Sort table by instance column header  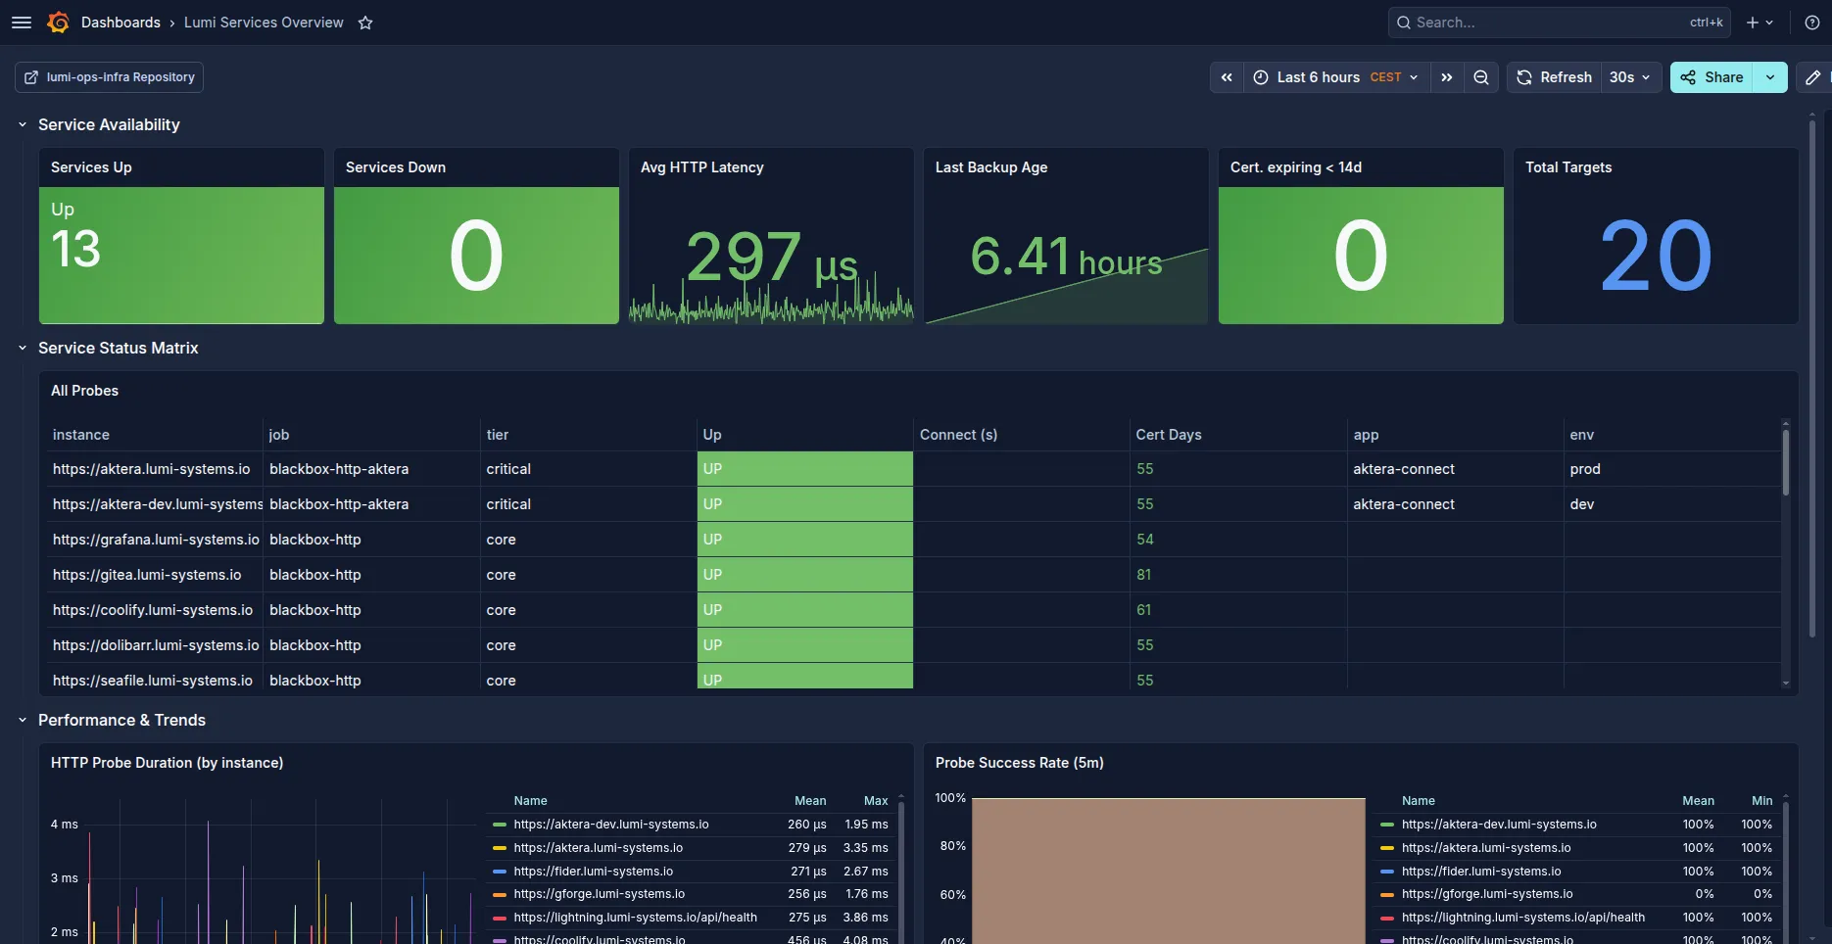(81, 435)
